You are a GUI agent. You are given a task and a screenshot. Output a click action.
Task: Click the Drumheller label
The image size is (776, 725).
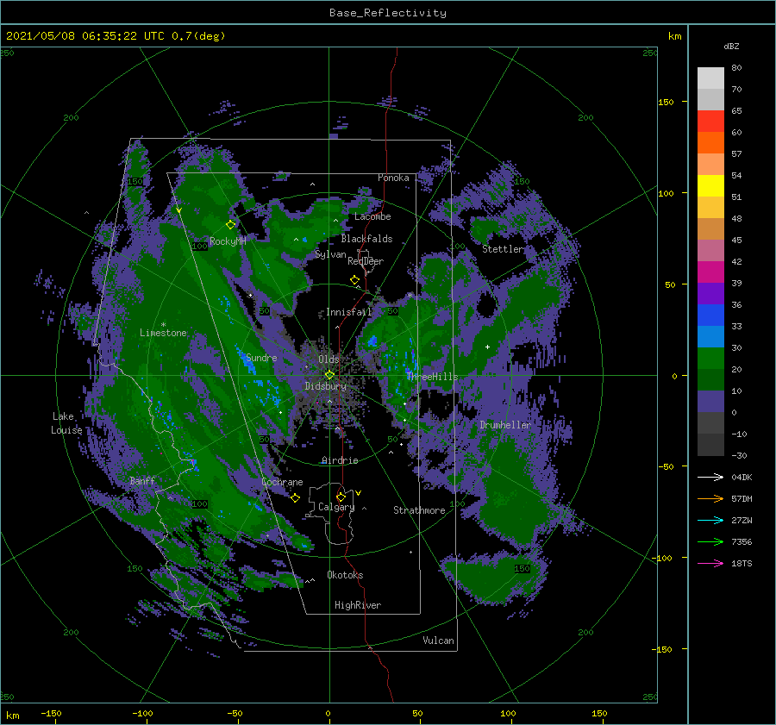pyautogui.click(x=505, y=425)
